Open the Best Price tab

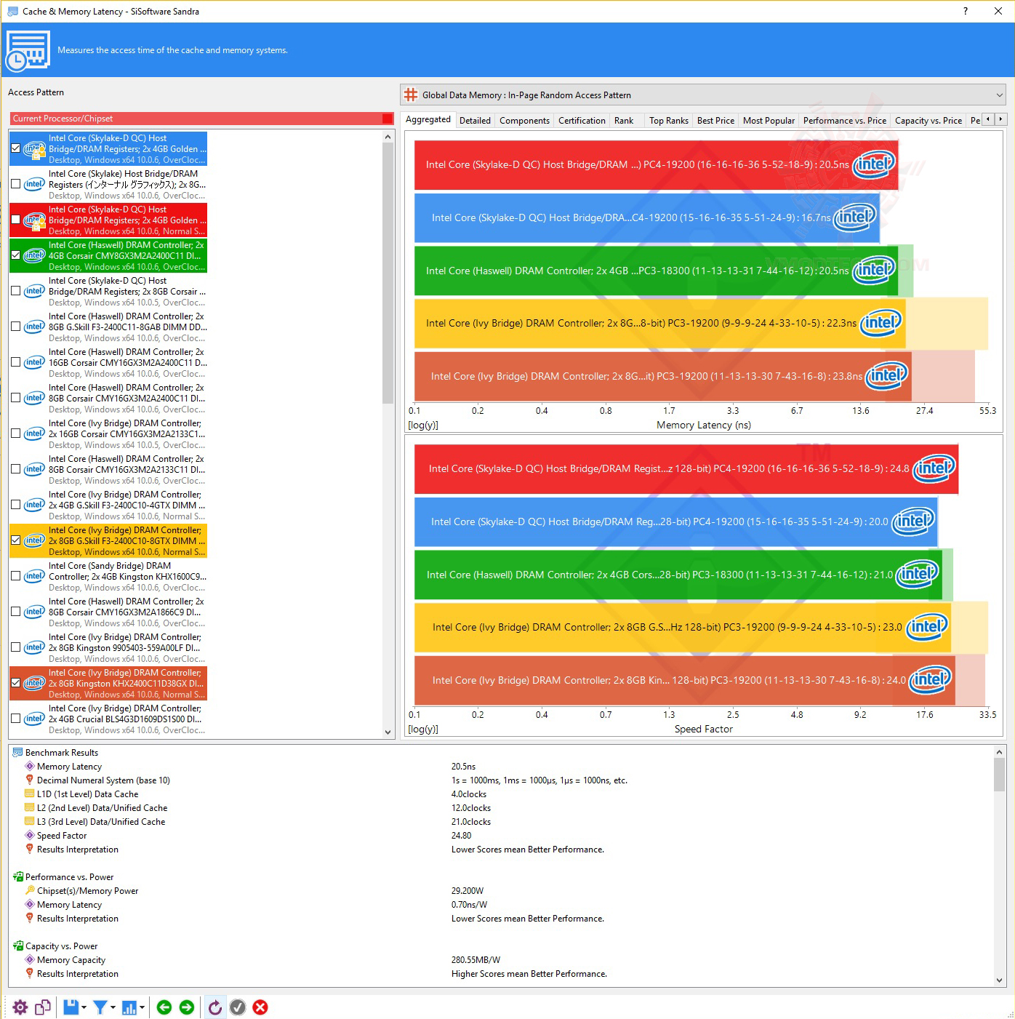coord(715,121)
